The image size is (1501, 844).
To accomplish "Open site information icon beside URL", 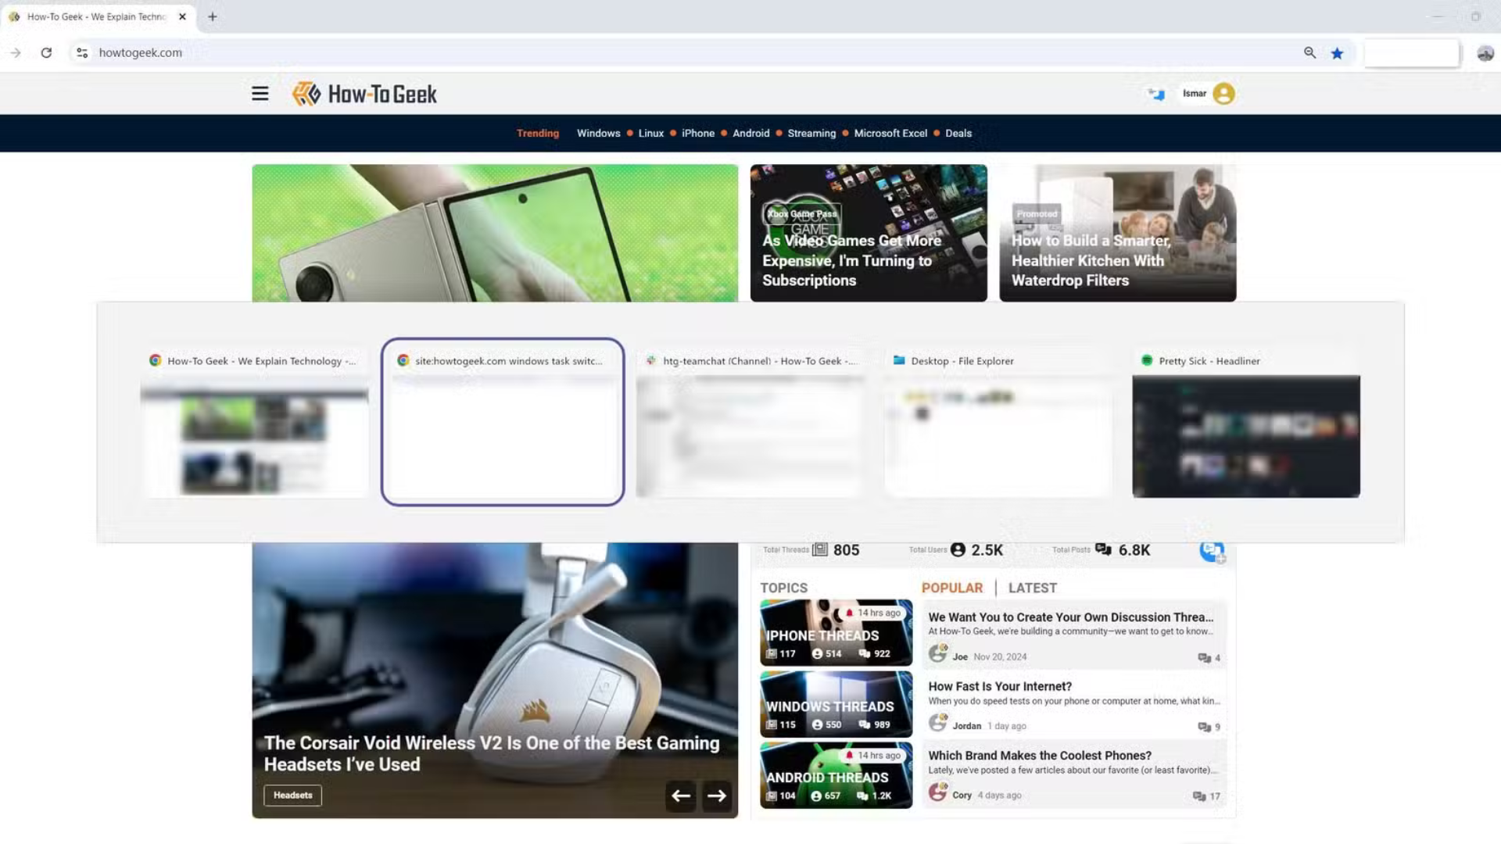I will [81, 52].
